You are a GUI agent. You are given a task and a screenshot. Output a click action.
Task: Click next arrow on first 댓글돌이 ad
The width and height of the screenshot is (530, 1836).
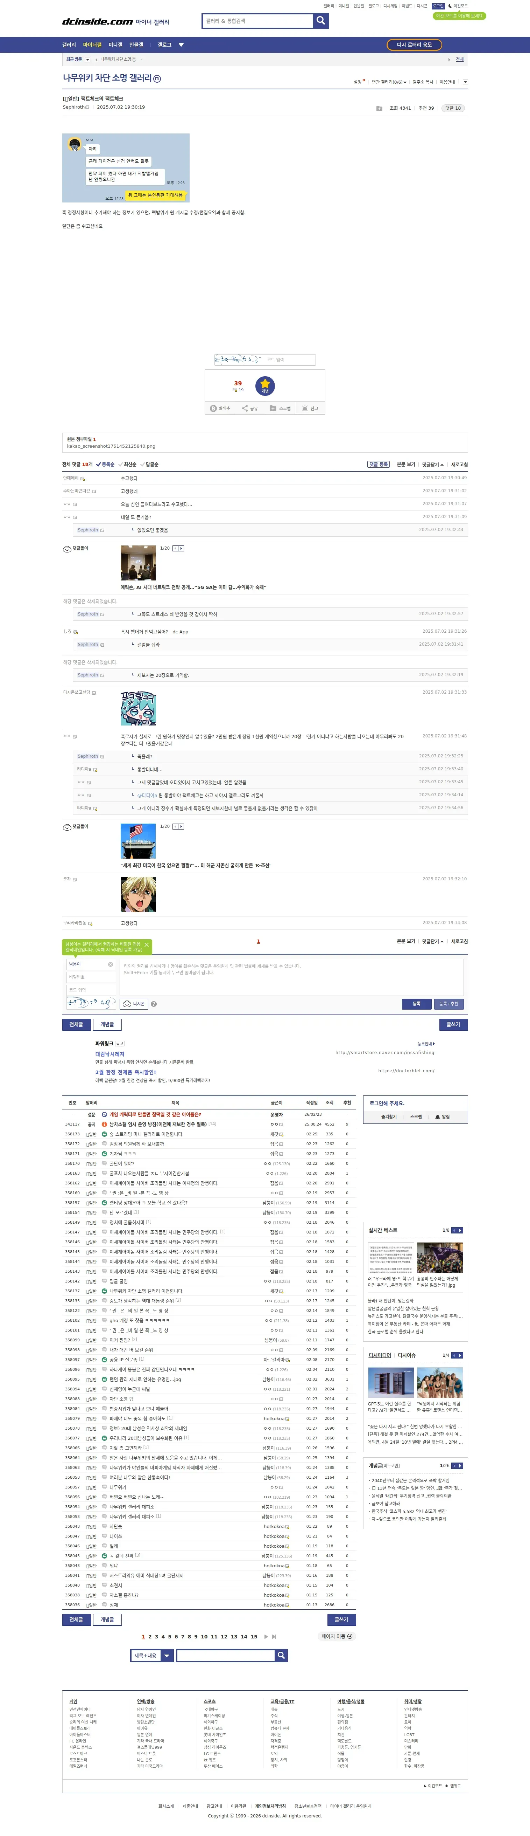pos(182,548)
